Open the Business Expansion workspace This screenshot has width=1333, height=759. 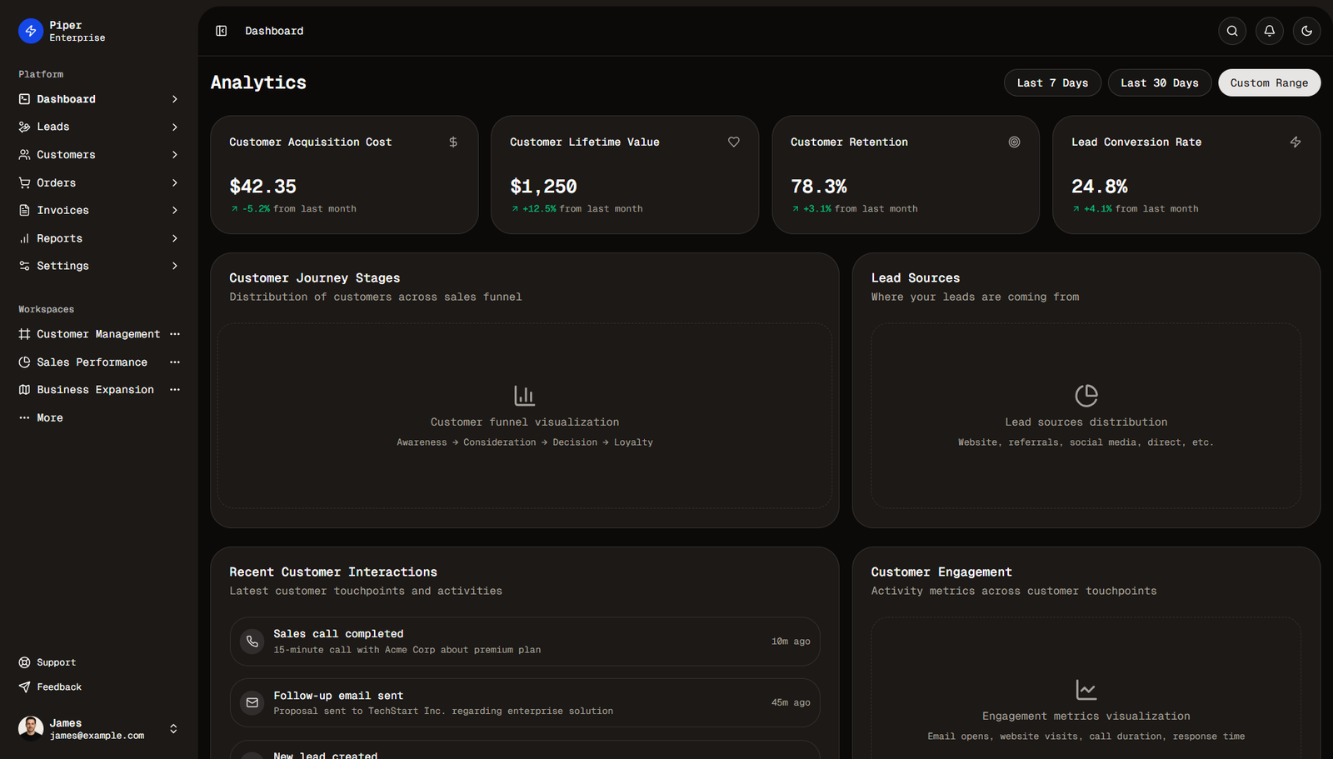coord(95,390)
